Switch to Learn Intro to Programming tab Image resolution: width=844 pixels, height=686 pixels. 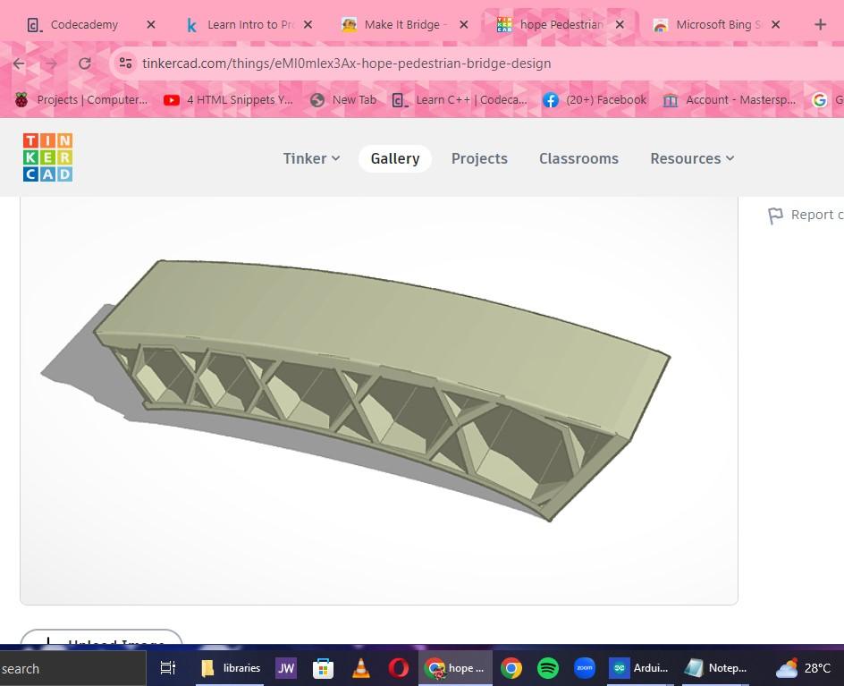point(241,25)
